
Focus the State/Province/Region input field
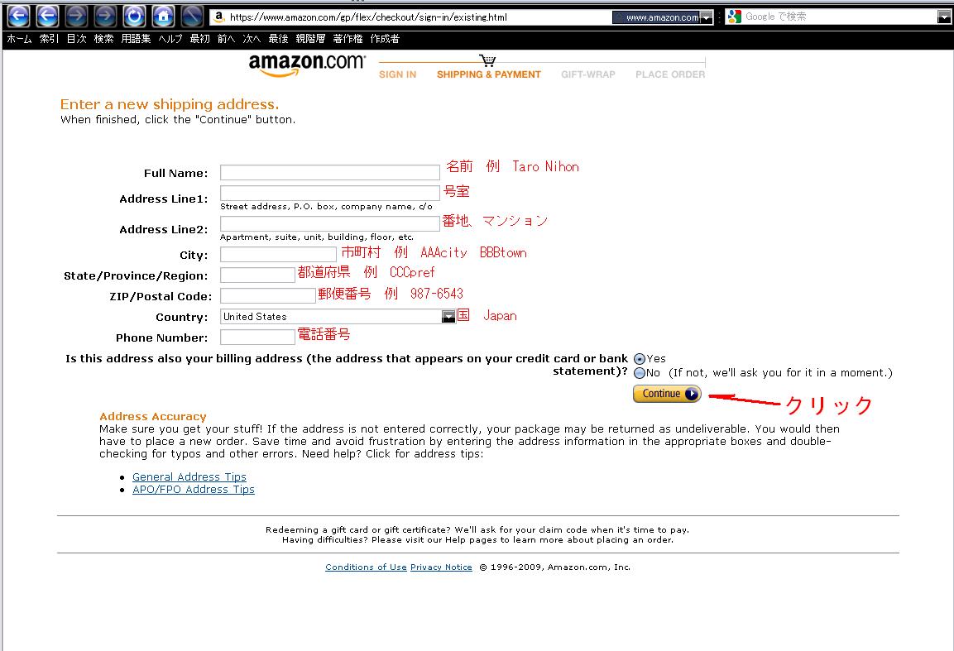pos(257,275)
